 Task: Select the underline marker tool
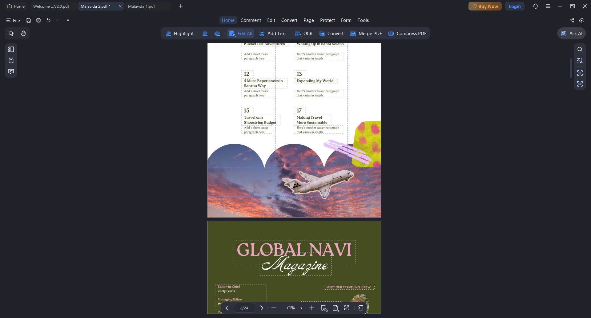(205, 33)
